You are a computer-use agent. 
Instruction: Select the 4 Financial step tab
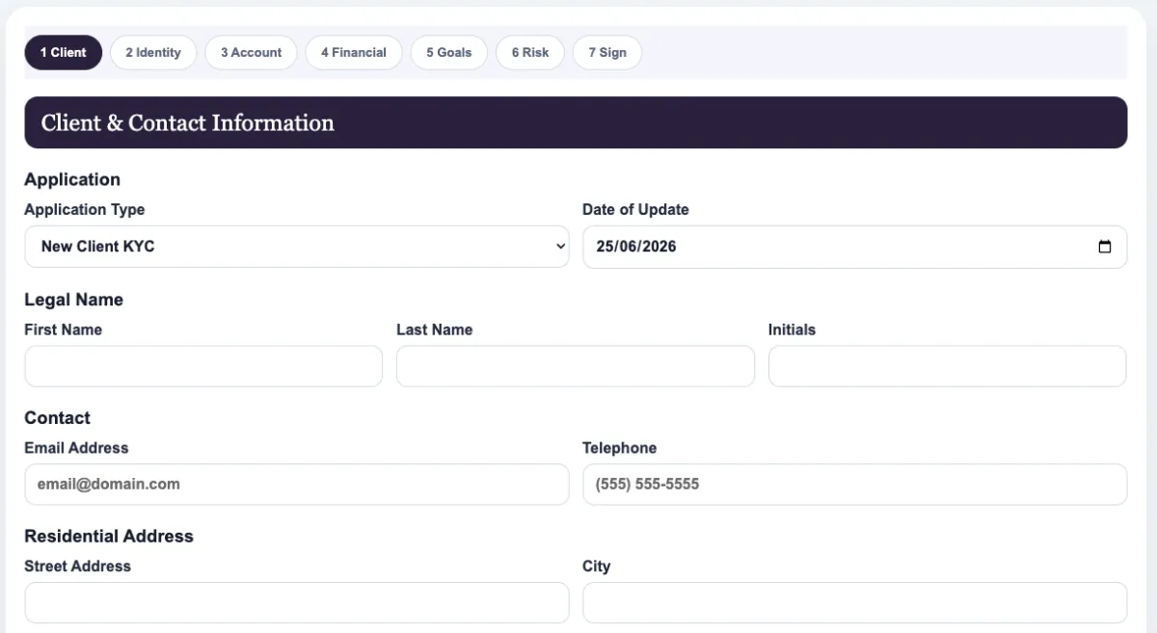coord(354,53)
